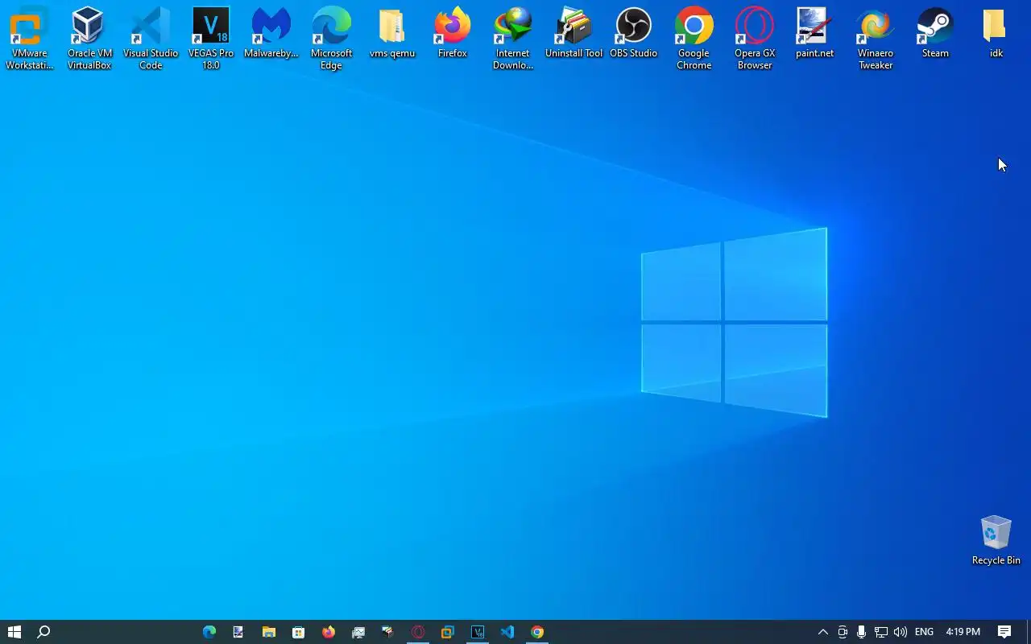This screenshot has width=1031, height=644.
Task: Open the Windows Start menu
Action: point(14,632)
